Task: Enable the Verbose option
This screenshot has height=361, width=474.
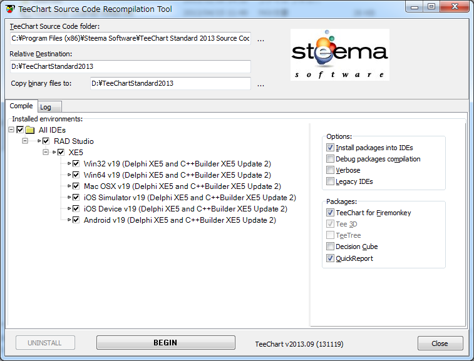Action: (x=330, y=170)
